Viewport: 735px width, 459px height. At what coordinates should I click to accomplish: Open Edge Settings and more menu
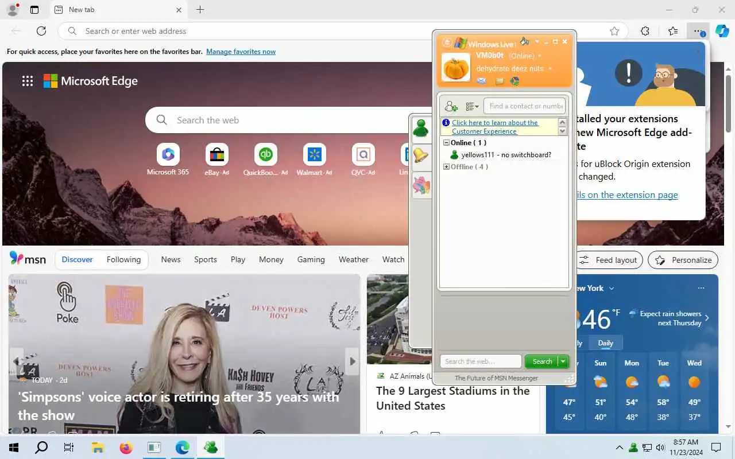tap(698, 31)
